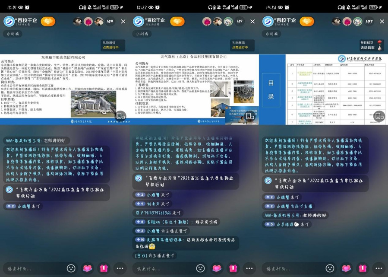Open the viewer list showing 147
388x277 pixels.
[369, 22]
